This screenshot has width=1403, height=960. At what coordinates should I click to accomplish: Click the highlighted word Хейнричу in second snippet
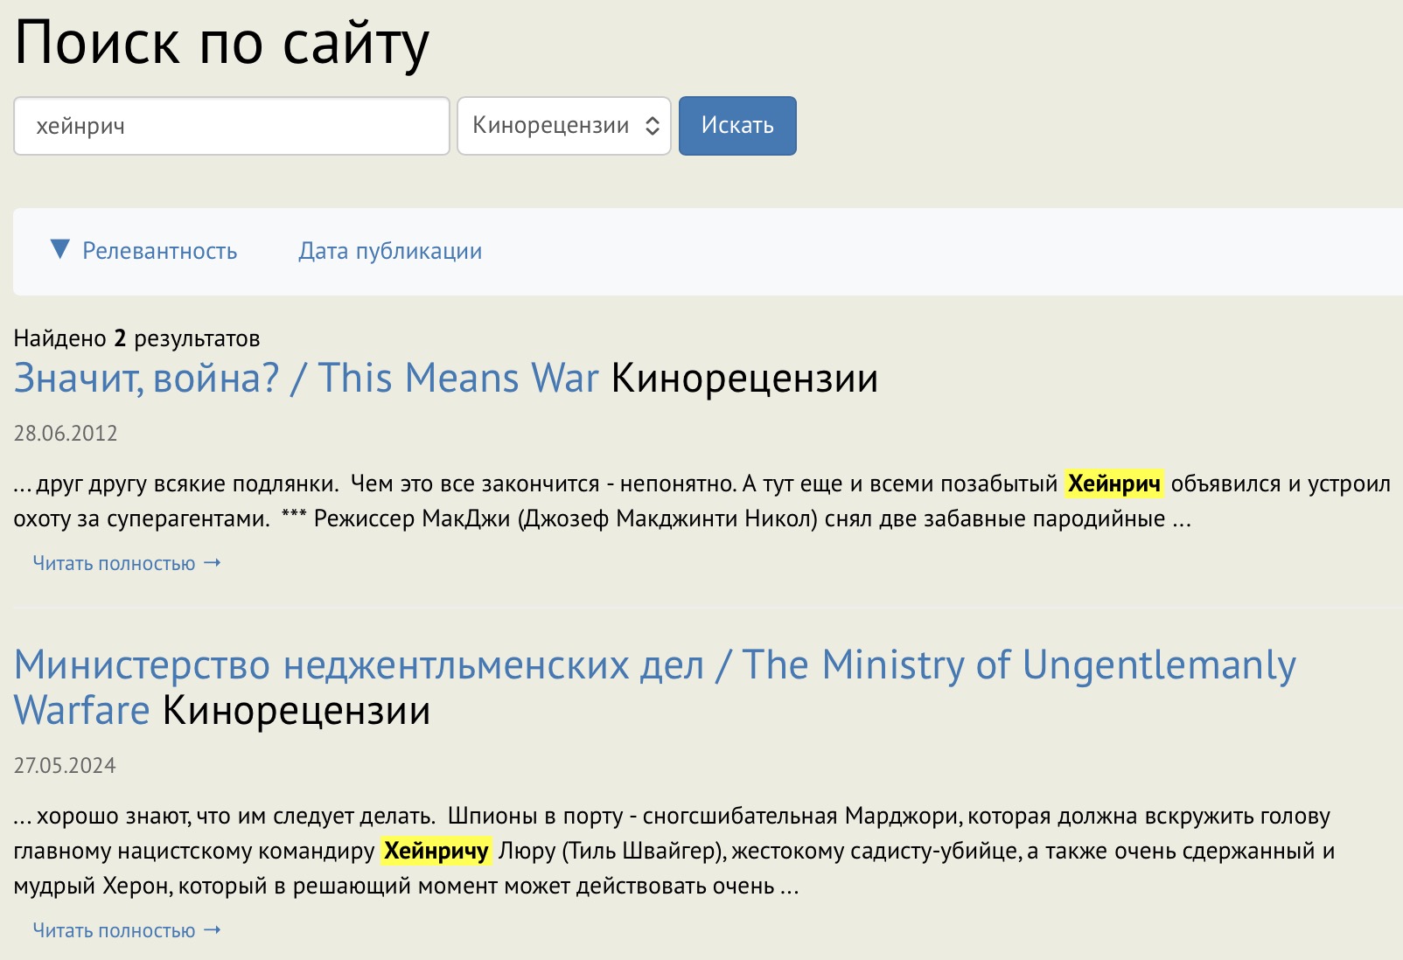tap(436, 851)
